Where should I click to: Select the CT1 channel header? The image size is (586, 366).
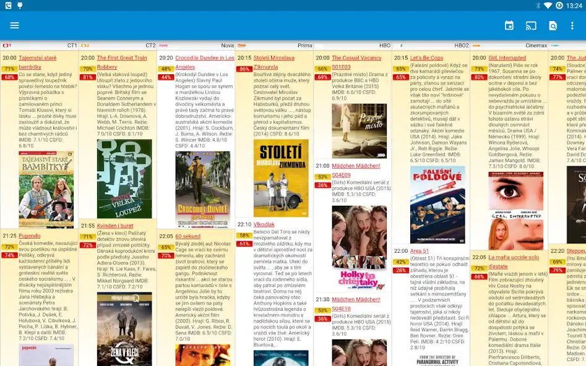(x=39, y=46)
